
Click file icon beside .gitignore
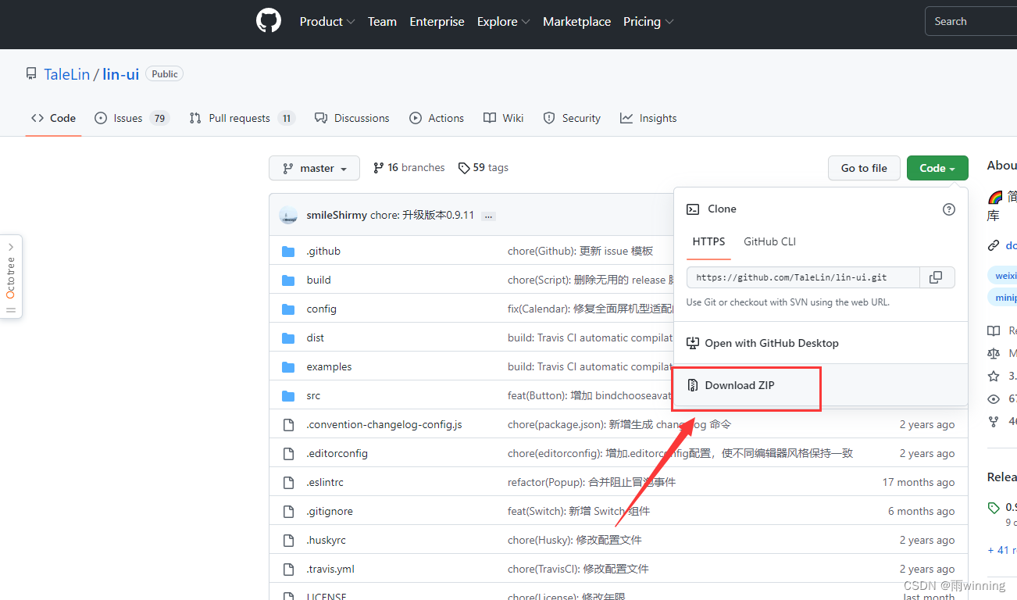click(x=288, y=512)
